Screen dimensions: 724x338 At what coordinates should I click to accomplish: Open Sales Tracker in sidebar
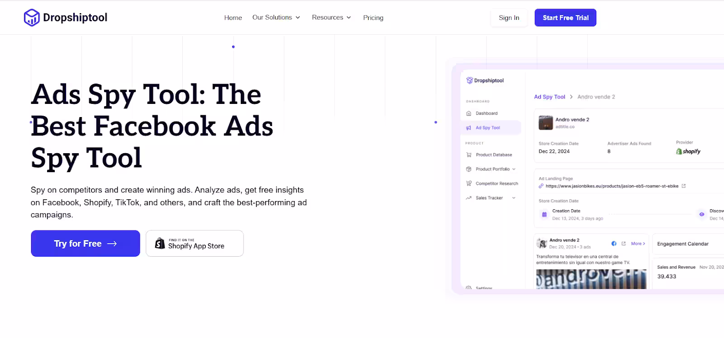(489, 198)
